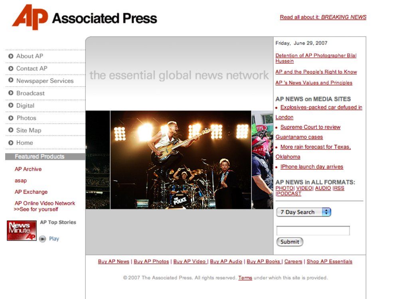Open the About AP menu item
This screenshot has width=399, height=299.
tap(30, 56)
